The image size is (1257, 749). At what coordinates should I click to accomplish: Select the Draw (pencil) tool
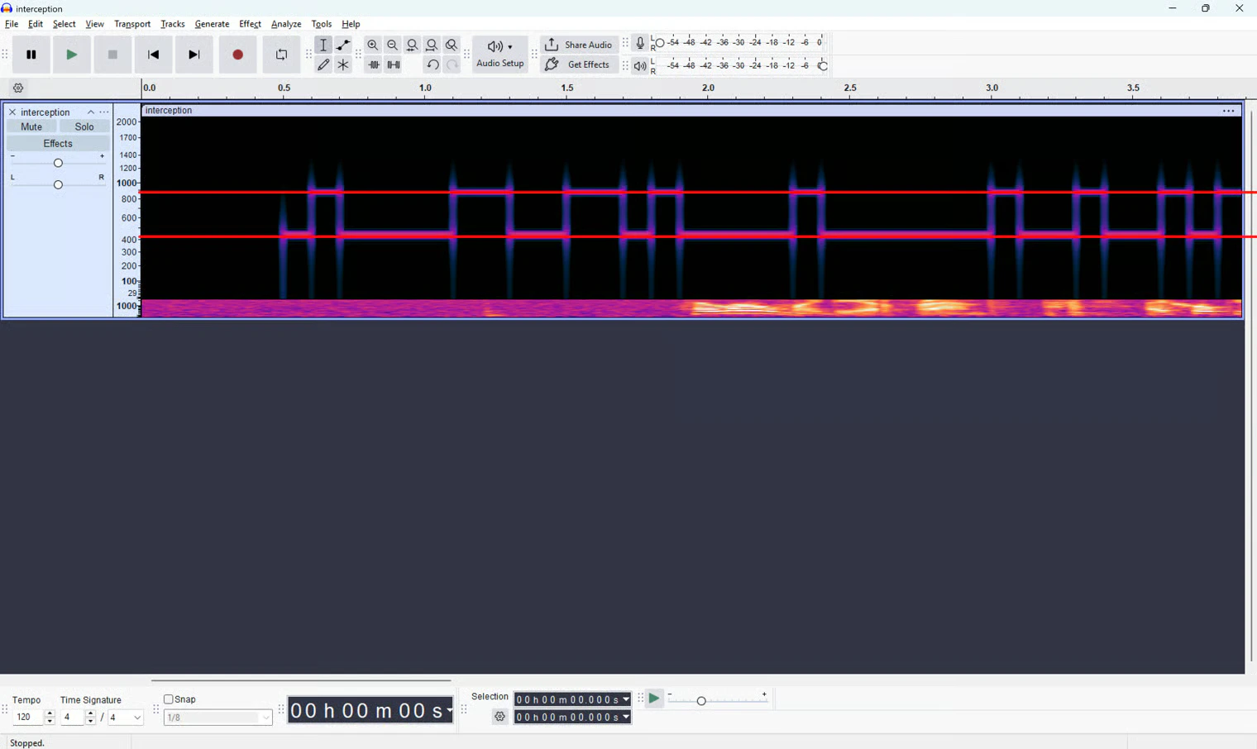click(323, 65)
